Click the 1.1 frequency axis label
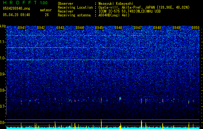The width and height of the screenshot is (203, 129). [3, 42]
